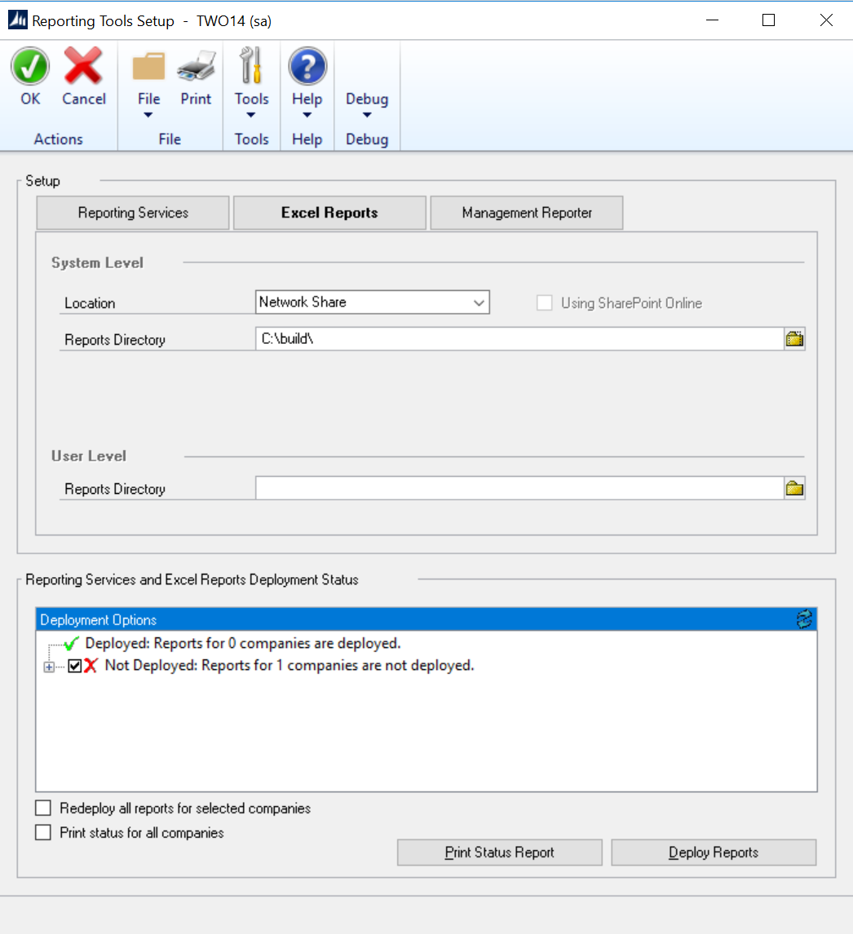Minimize the Reporting Tools Setup window
The height and width of the screenshot is (934, 853).
click(x=712, y=20)
